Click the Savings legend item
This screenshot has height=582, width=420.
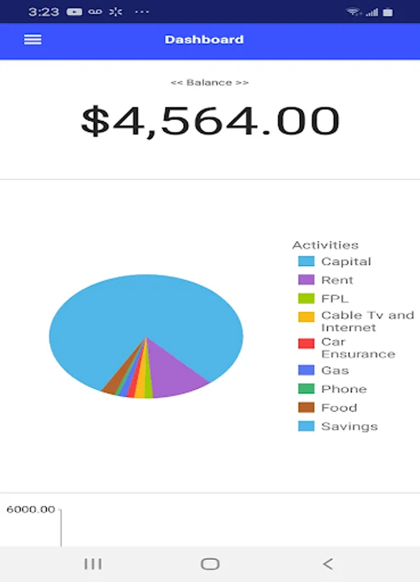coord(349,427)
